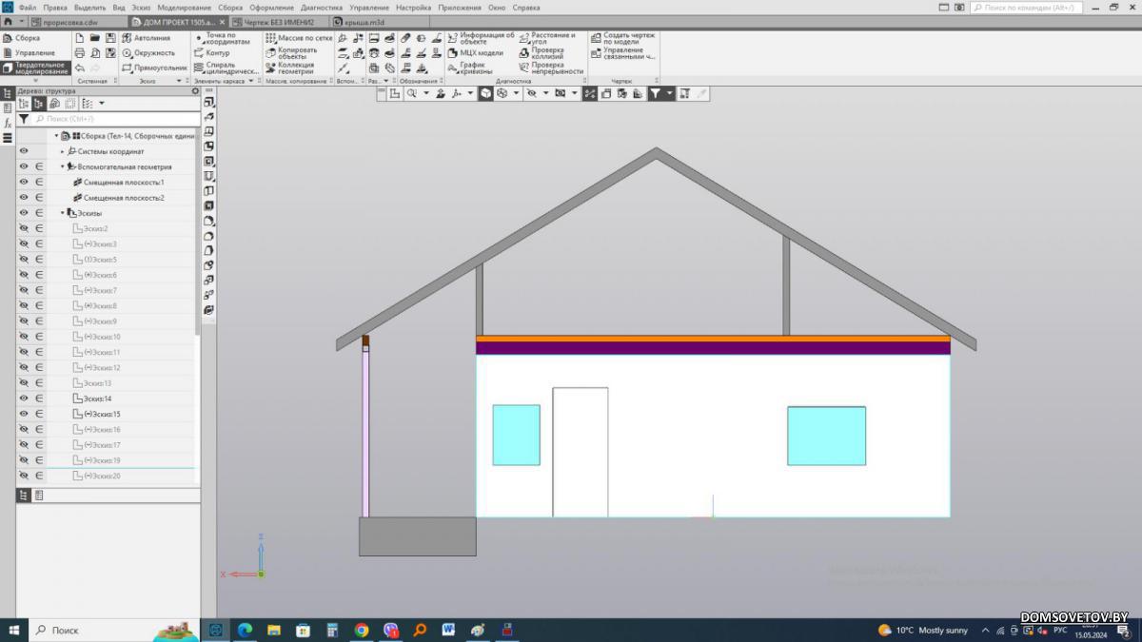Select Твердотельное моделирование toolset

pyautogui.click(x=35, y=68)
